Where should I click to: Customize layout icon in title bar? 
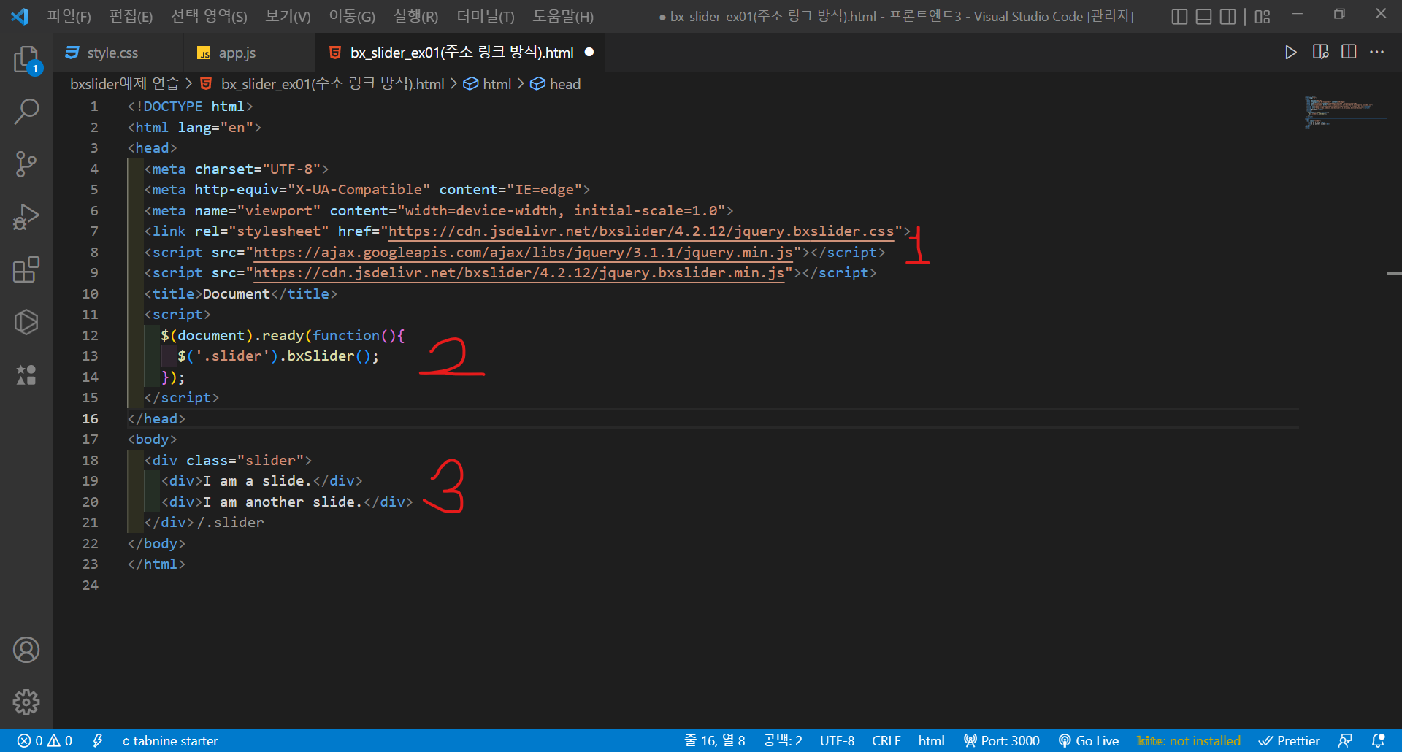click(x=1263, y=16)
